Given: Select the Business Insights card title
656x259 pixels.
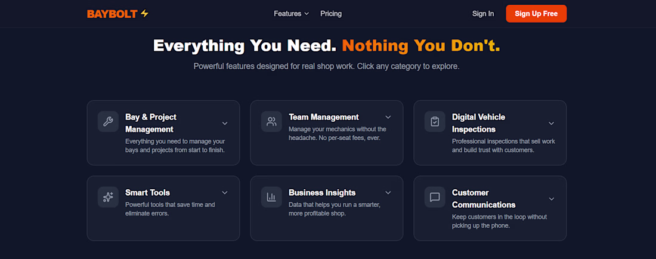Looking at the screenshot, I should click(x=322, y=193).
